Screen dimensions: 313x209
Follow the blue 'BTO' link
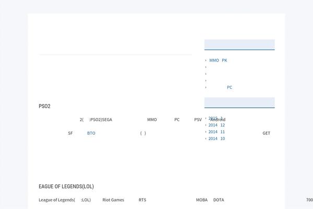pos(91,133)
